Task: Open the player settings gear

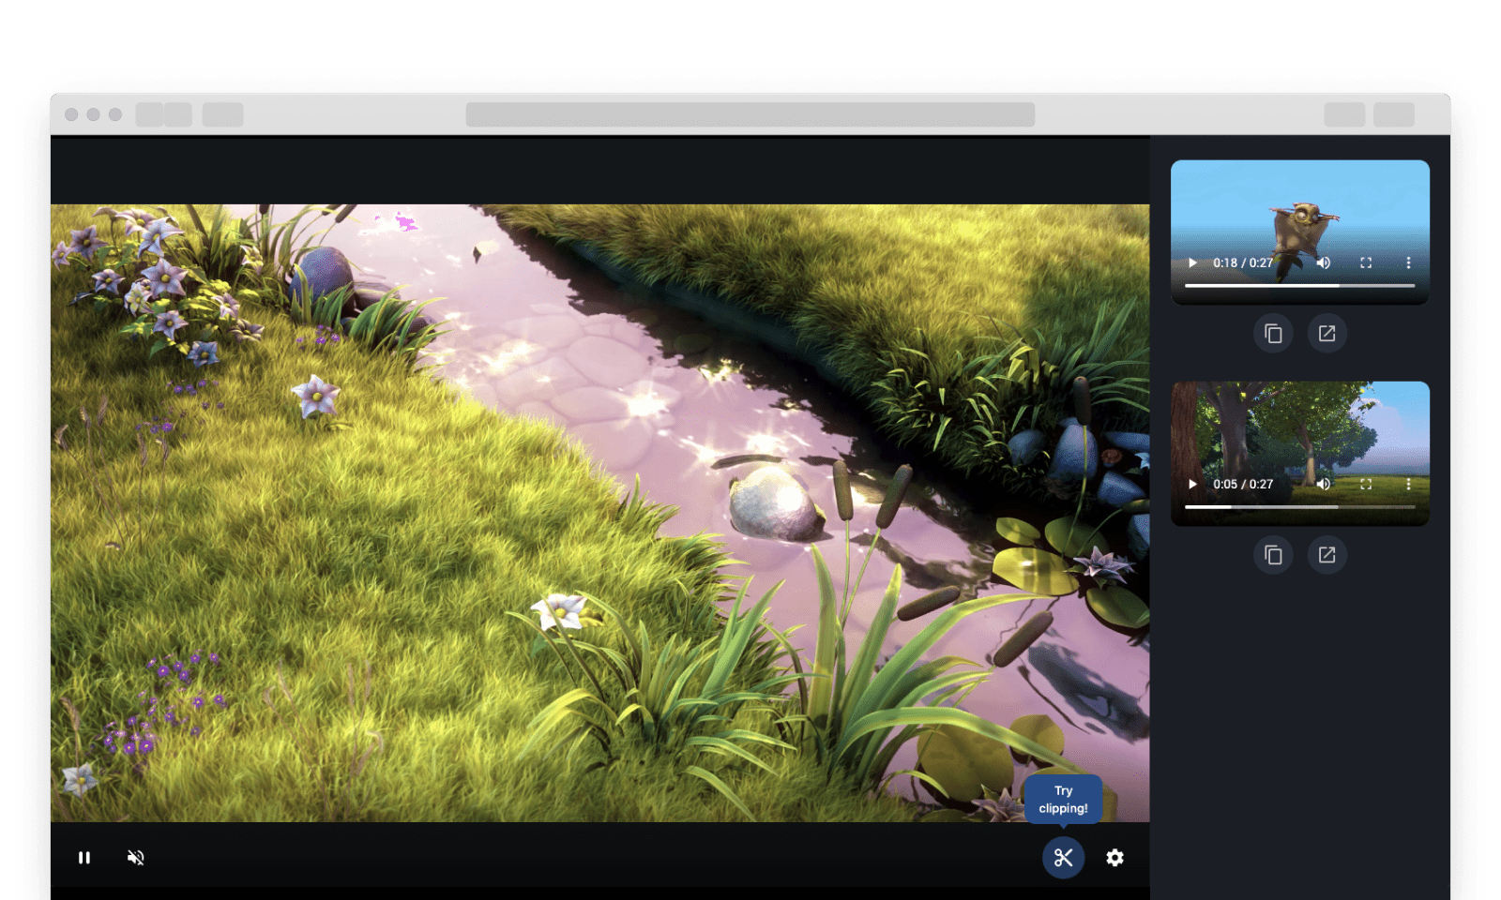Action: pyautogui.click(x=1114, y=858)
